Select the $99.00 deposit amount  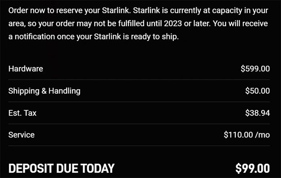pos(252,168)
